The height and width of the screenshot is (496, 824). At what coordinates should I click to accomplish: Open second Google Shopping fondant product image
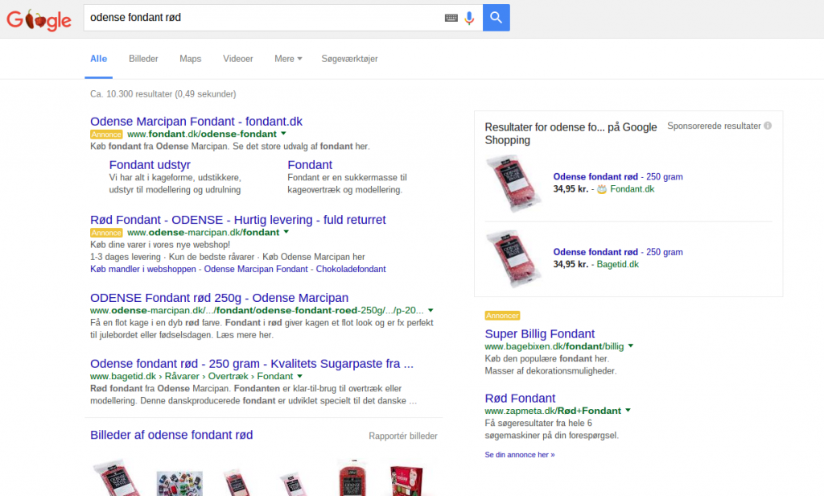514,258
